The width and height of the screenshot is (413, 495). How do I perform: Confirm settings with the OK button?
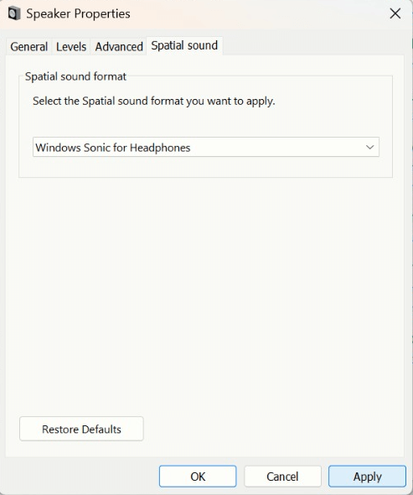pyautogui.click(x=198, y=477)
